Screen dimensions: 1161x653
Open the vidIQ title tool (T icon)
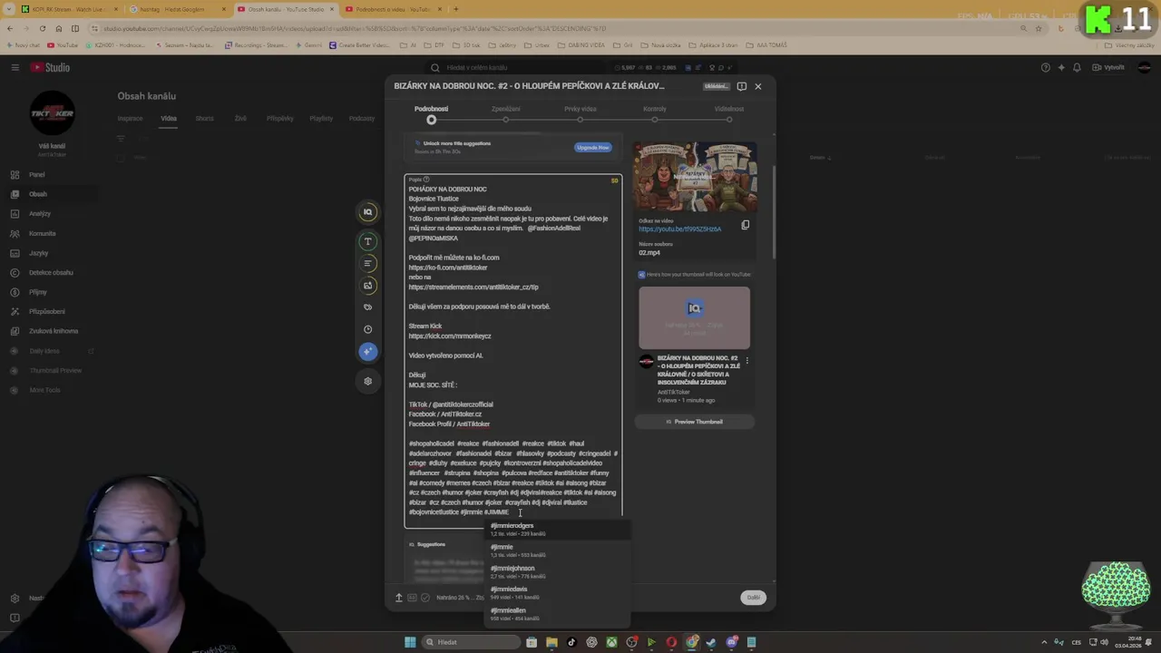367,241
